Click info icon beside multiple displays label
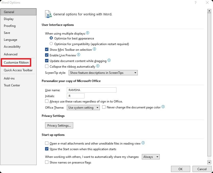This screenshot has height=173, width=213. pyautogui.click(x=88, y=33)
